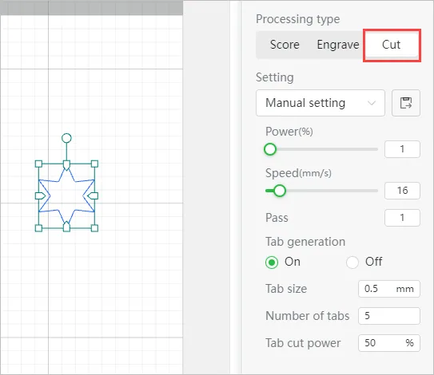Click the Speed(mm/s) label

click(298, 173)
